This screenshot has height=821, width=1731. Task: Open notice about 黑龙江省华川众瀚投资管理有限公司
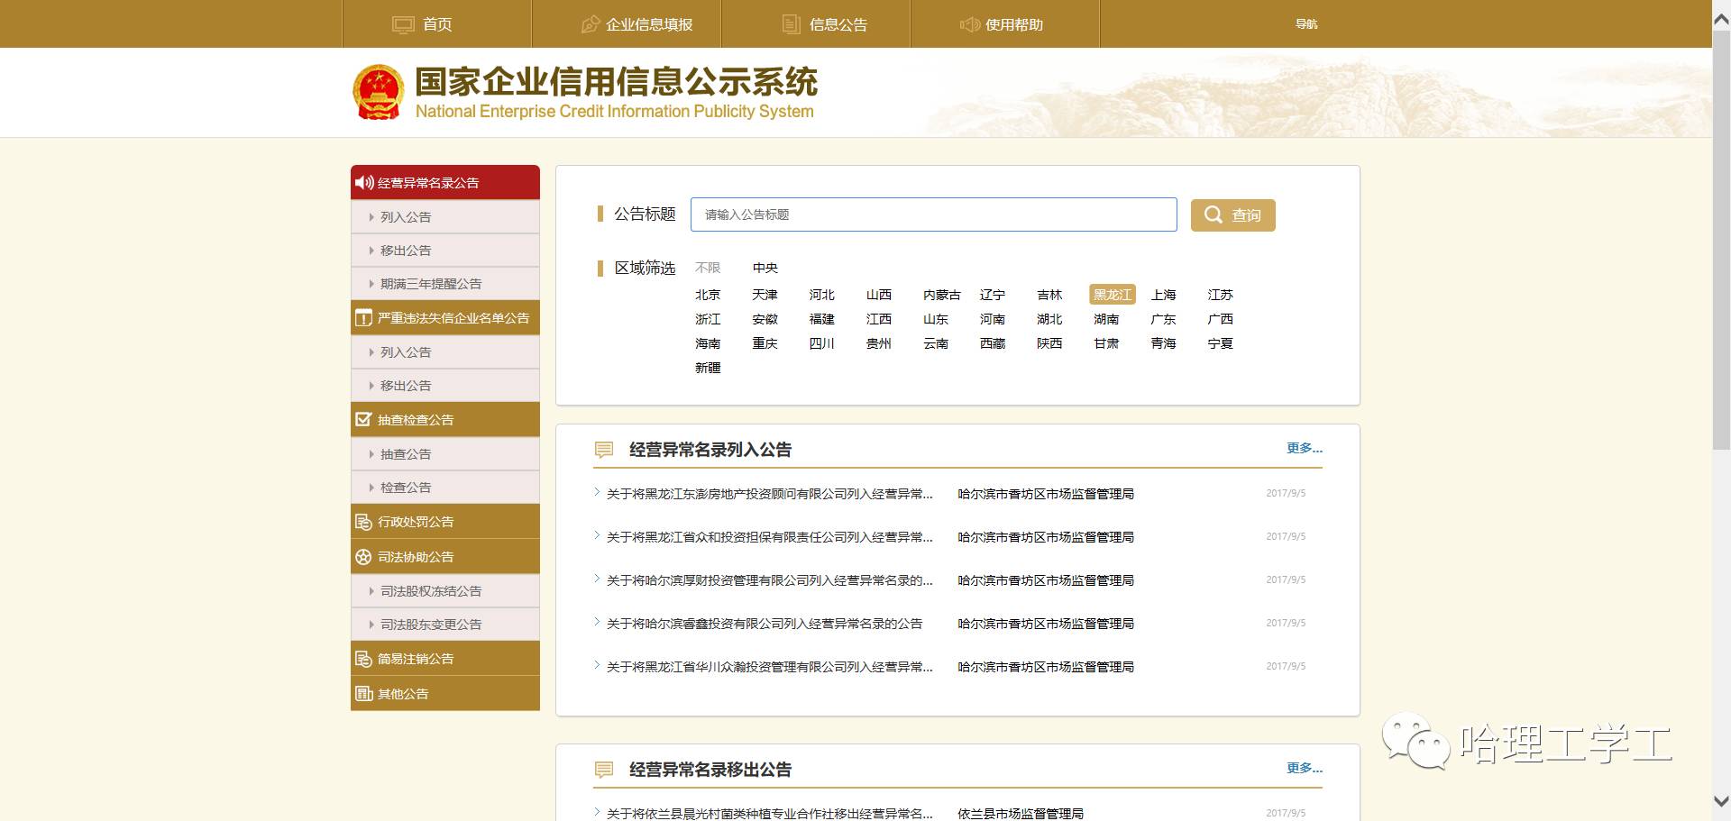click(770, 667)
